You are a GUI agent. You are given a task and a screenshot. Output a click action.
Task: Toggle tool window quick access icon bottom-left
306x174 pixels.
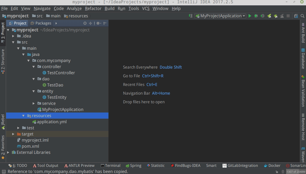pyautogui.click(x=4, y=172)
